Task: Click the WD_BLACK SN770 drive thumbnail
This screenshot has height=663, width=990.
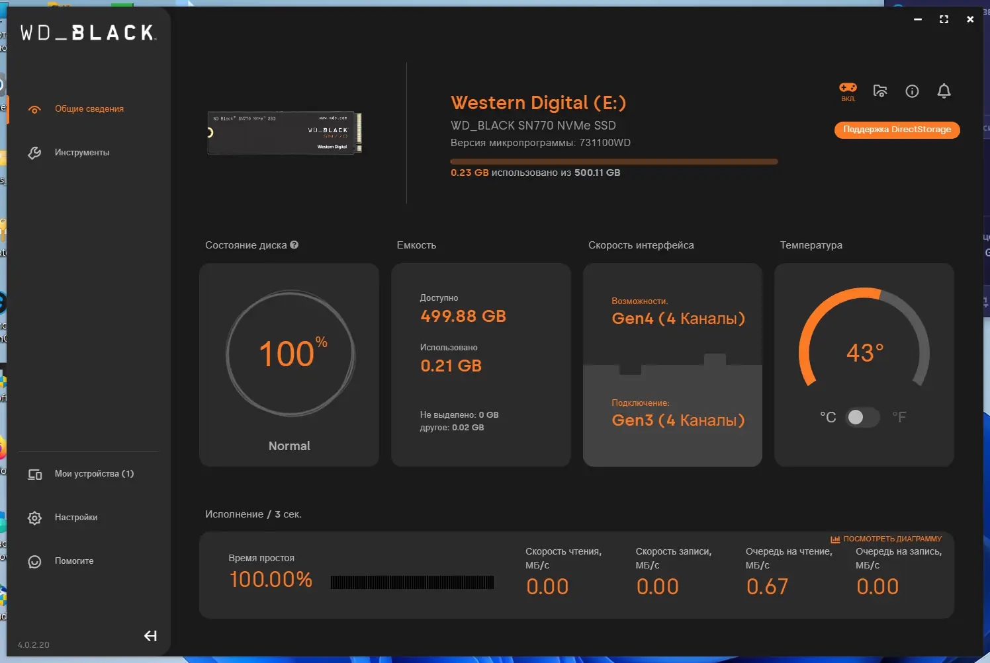Action: (x=284, y=132)
